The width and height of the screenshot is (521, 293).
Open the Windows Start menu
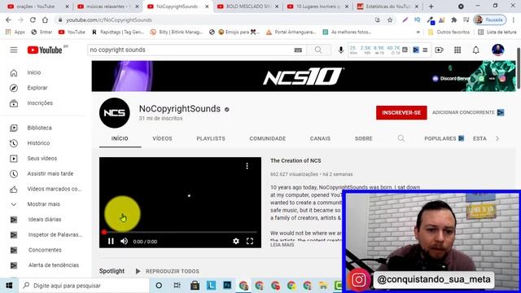point(9,286)
